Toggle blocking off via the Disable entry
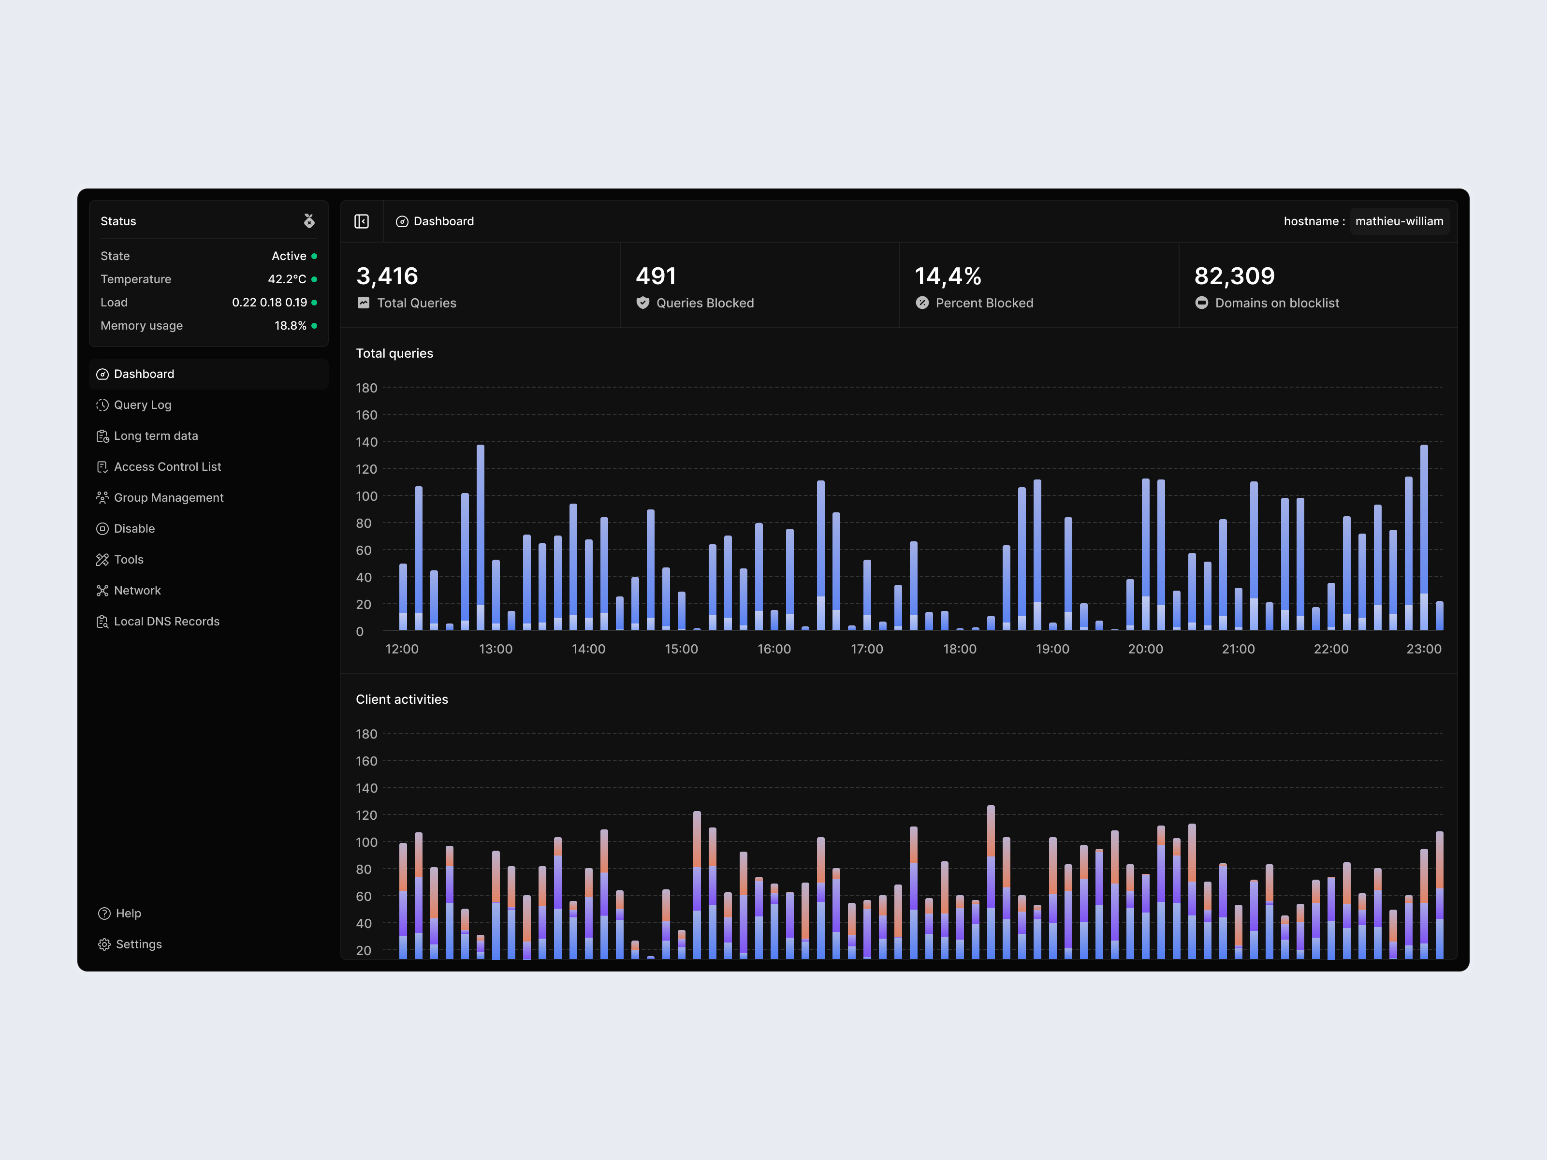 tap(134, 528)
